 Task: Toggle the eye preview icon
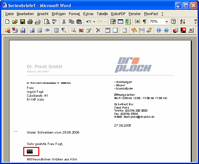click(47, 30)
